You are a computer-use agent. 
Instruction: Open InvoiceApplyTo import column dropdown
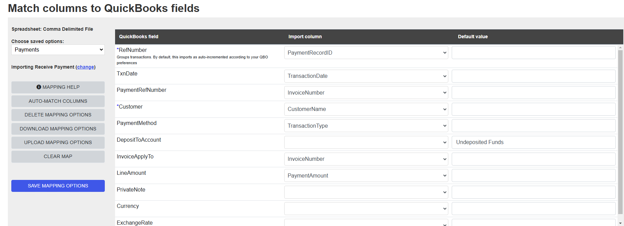(366, 159)
